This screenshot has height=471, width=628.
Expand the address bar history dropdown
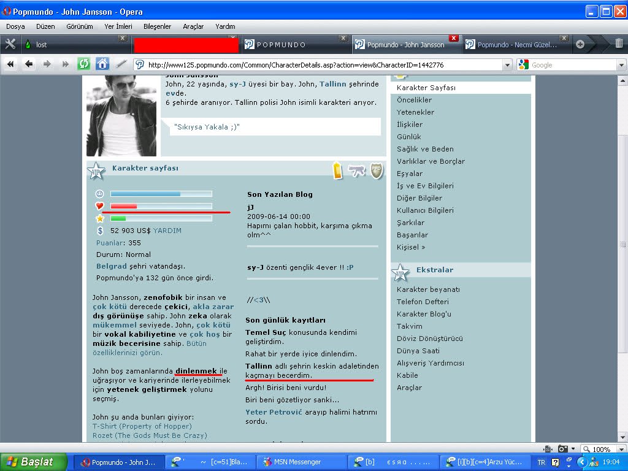(507, 65)
